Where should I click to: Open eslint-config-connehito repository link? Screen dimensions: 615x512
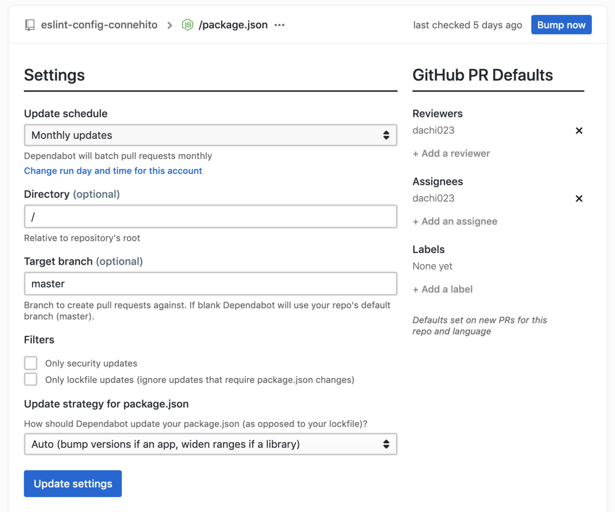(99, 25)
